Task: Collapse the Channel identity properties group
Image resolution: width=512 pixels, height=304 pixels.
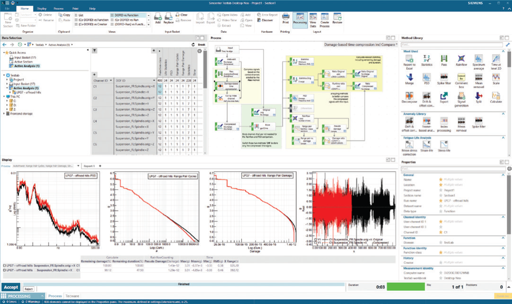Action: tap(503, 217)
